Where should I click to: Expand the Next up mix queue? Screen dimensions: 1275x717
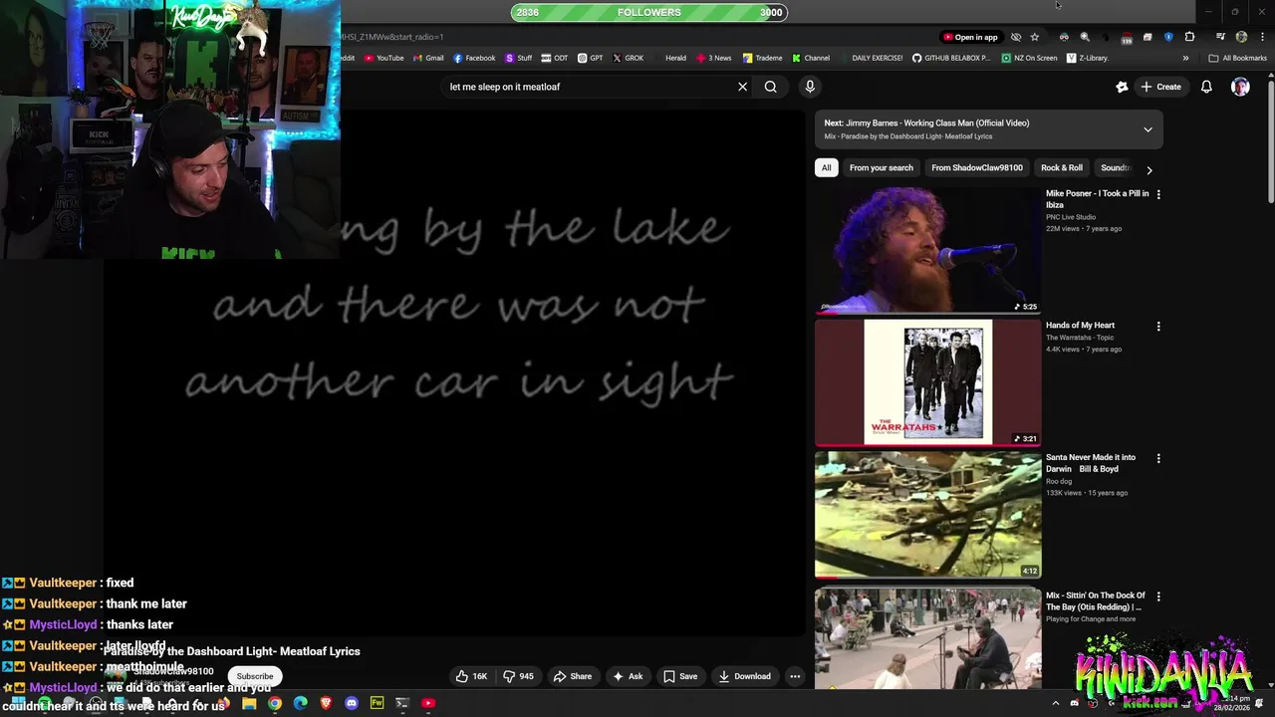click(1147, 129)
